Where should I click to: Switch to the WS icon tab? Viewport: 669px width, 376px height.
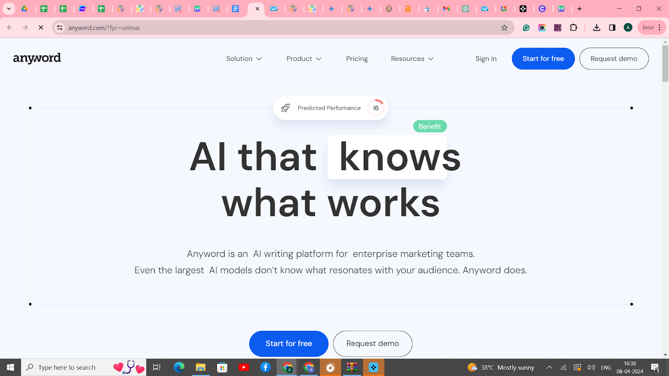point(82,8)
